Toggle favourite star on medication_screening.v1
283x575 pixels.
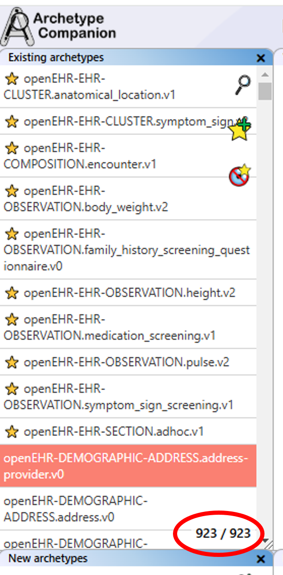[x=12, y=320]
